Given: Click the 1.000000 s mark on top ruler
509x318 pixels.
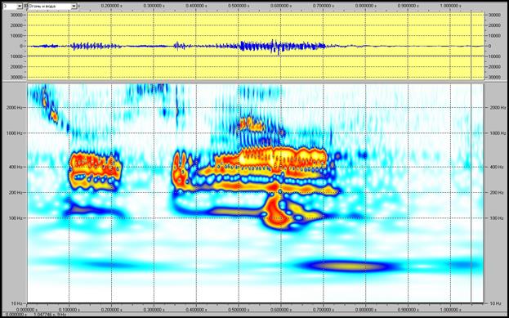Looking at the screenshot, I should [x=450, y=7].
